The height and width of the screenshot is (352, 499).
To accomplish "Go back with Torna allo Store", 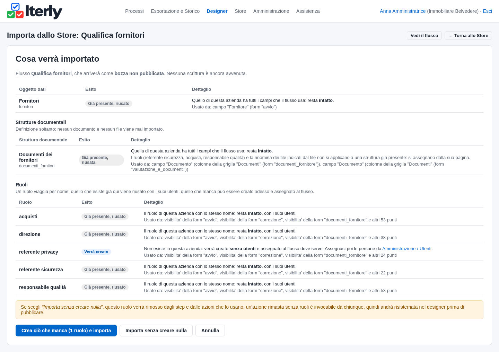I will [x=468, y=36].
